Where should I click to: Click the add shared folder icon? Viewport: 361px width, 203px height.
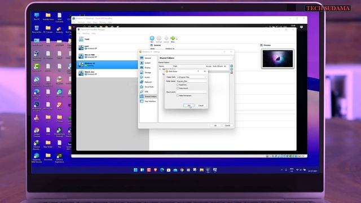tap(231, 66)
